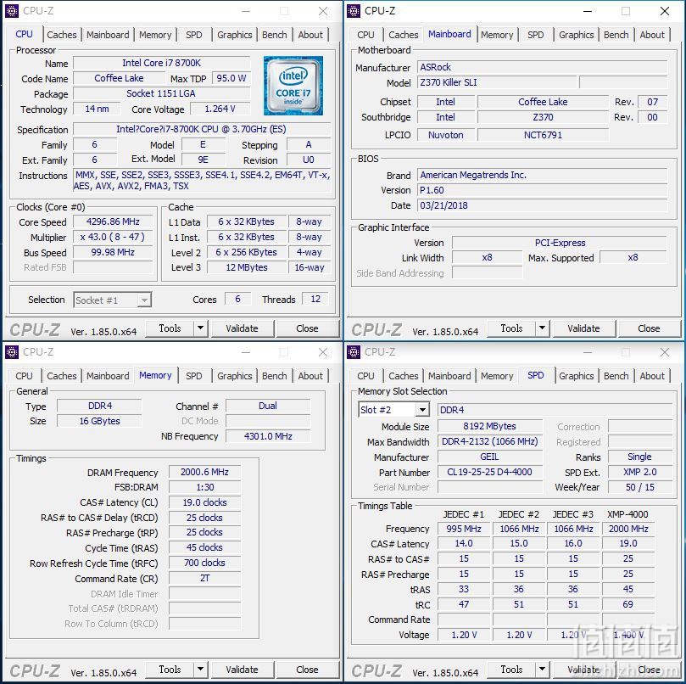Click the Tools button in the Memory Timings window

click(170, 670)
